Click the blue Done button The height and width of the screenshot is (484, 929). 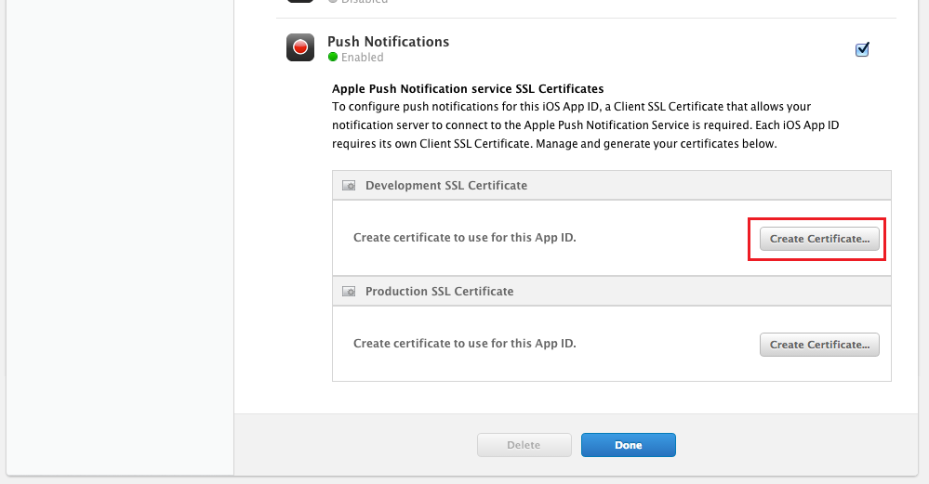(628, 445)
